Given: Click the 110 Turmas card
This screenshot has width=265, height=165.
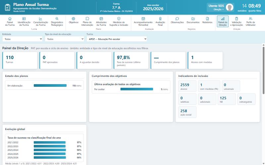Looking at the screenshot, I should pos(20,60).
